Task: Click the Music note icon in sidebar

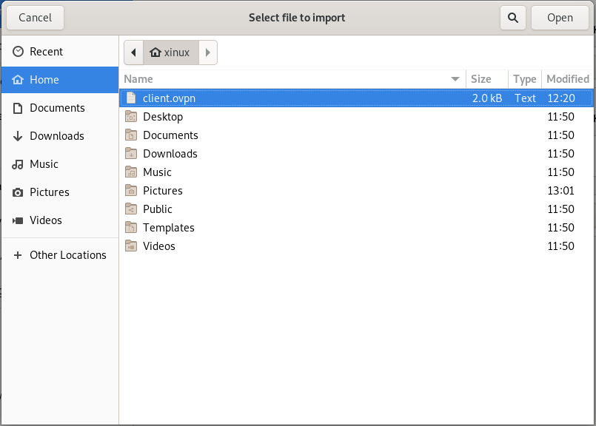Action: (18, 164)
